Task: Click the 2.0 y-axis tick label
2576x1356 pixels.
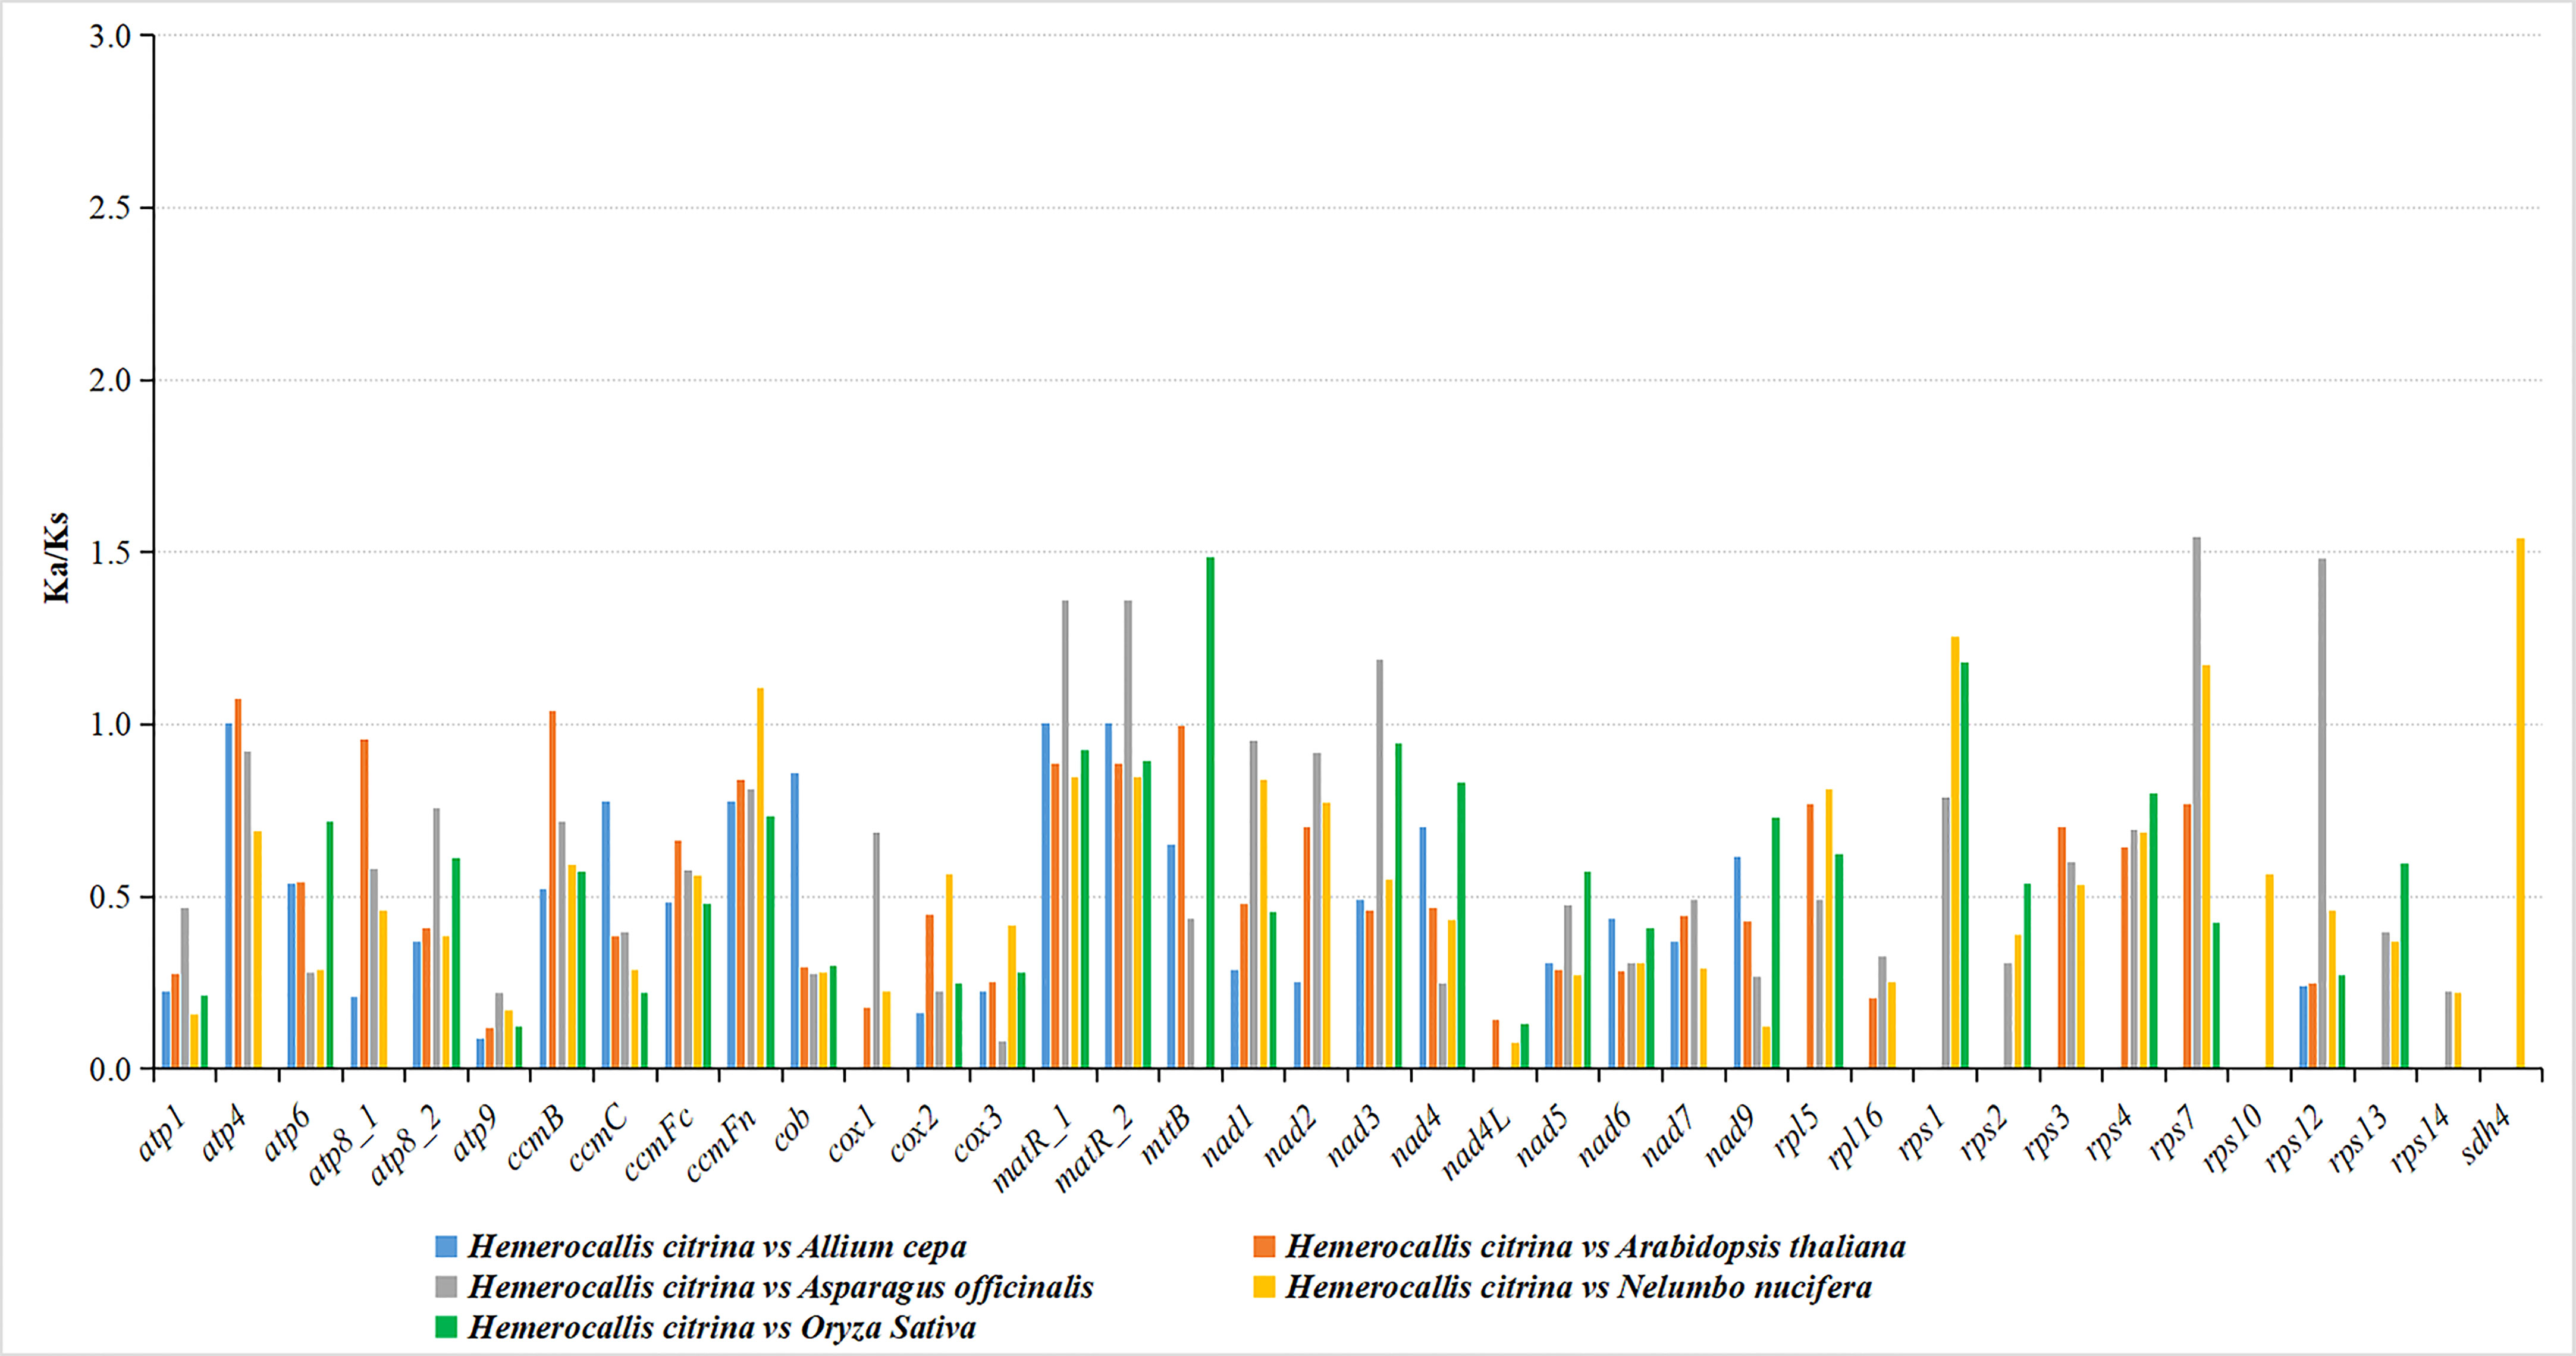Action: [x=110, y=381]
